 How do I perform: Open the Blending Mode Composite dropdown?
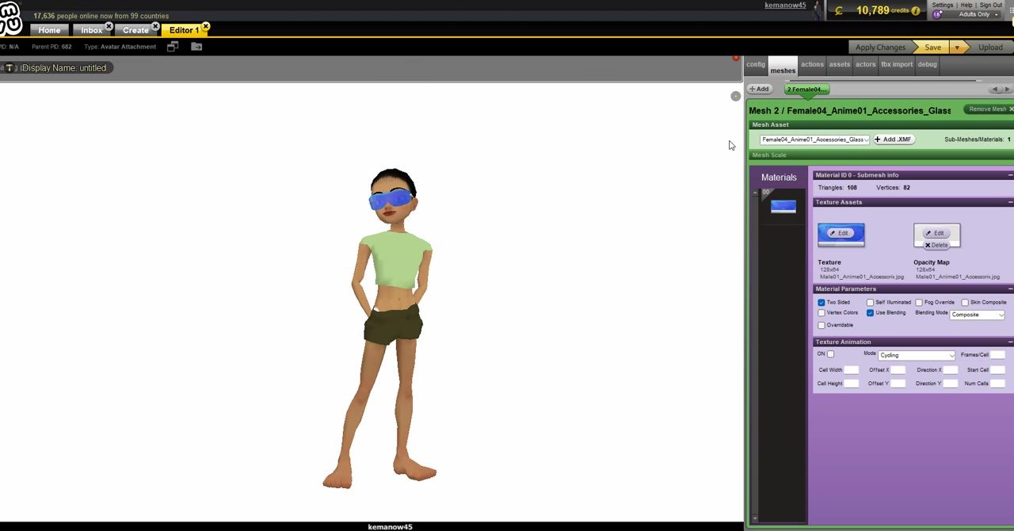pyautogui.click(x=977, y=315)
